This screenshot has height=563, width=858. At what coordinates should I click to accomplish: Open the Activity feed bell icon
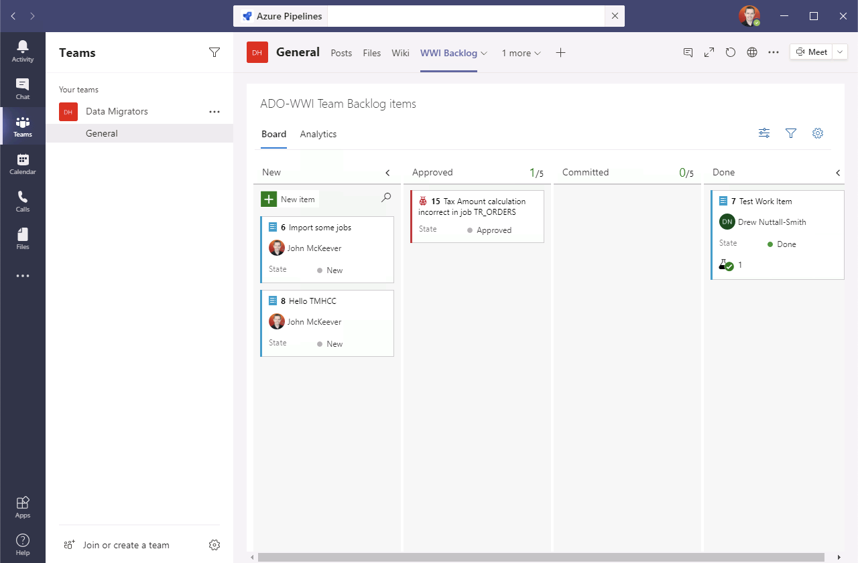[x=23, y=51]
